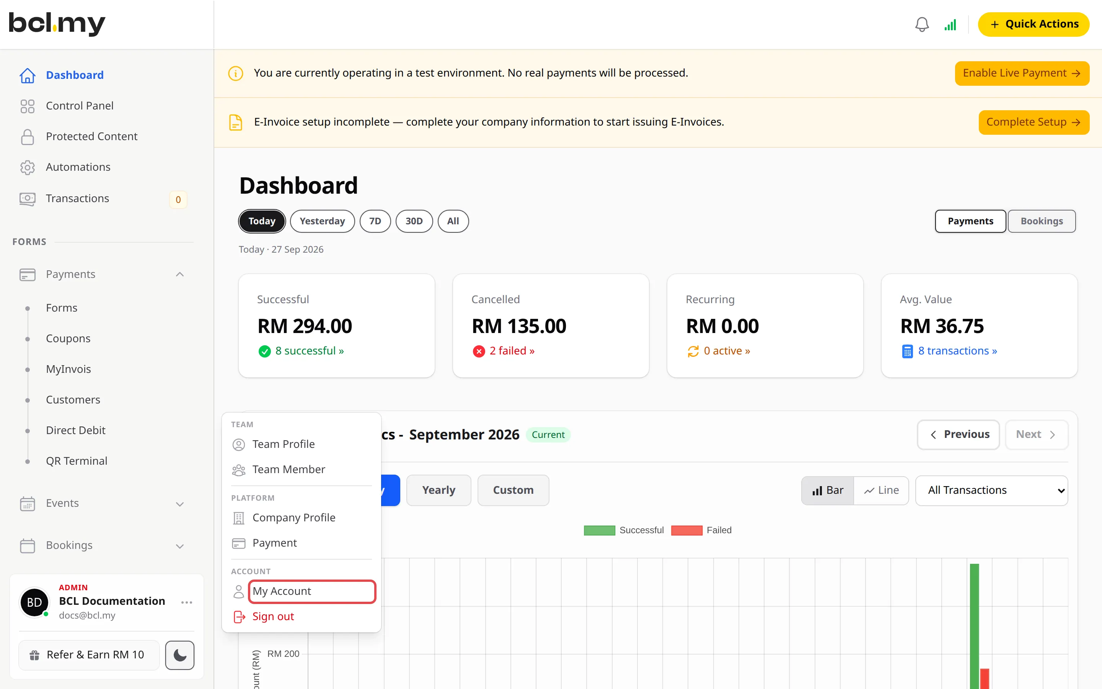Click Enable Live Payment button
Screen dimensions: 1102x689
[x=1022, y=73]
